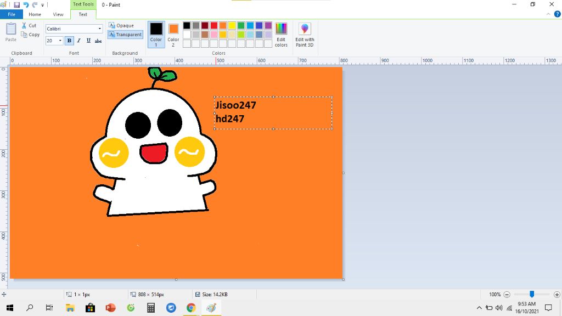Show hidden system tray icons
Screen dimensions: 562x316
[x=479, y=308]
